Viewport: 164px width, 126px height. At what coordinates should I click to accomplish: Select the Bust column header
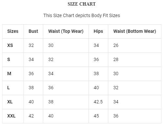click(33, 31)
